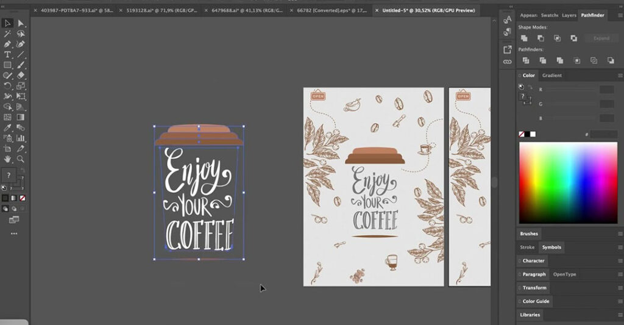This screenshot has width=624, height=325.
Task: Click the Minus Front shape mode icon
Action: click(x=541, y=38)
